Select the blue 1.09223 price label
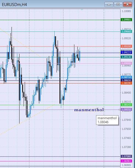The image size is (135, 168). (x=126, y=53)
